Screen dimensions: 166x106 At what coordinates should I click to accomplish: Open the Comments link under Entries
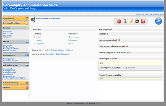pyautogui.click(x=8, y=35)
